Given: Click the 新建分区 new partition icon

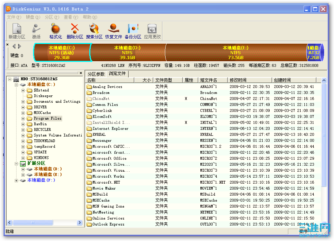Looking at the screenshot, I should (x=17, y=28).
